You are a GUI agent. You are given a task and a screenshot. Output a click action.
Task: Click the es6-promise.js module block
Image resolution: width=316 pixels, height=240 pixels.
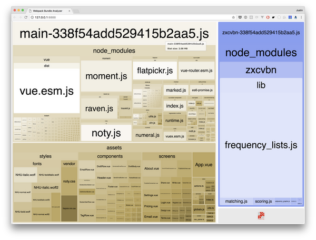pos(202,90)
